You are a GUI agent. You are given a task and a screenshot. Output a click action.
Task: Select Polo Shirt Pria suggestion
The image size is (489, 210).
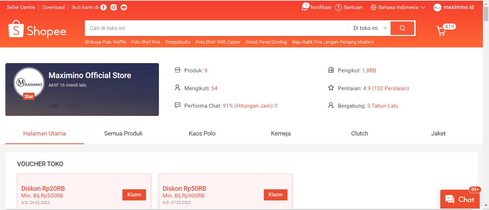point(146,42)
